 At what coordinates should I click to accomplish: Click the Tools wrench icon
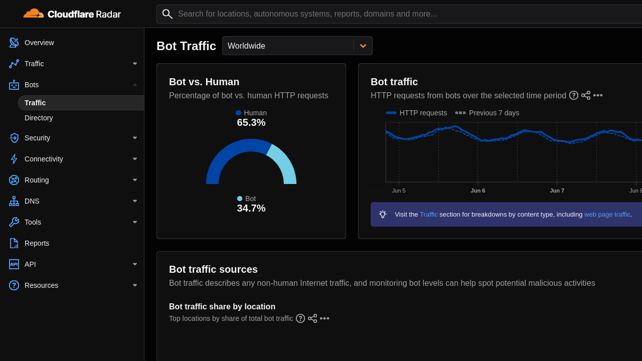[14, 222]
